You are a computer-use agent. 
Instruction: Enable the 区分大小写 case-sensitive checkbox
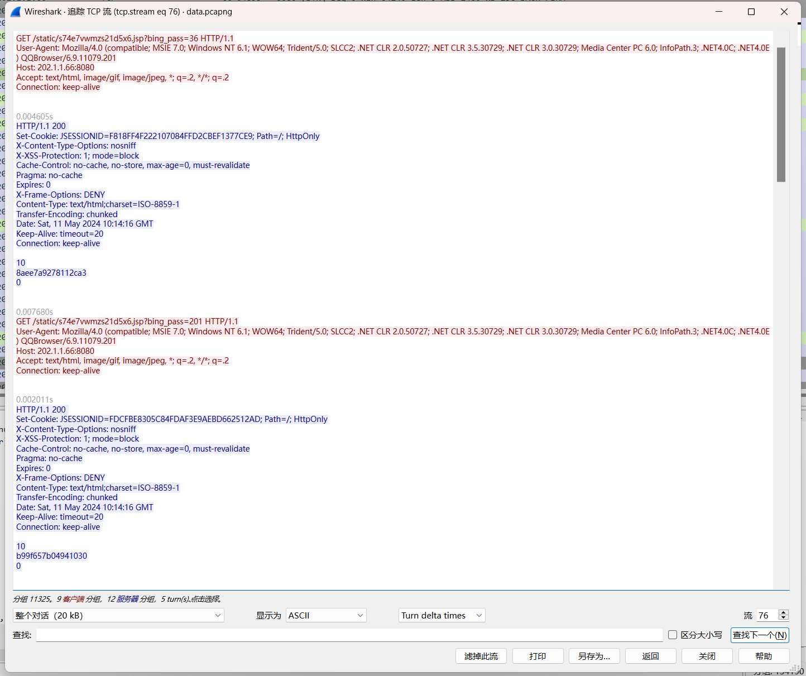672,635
